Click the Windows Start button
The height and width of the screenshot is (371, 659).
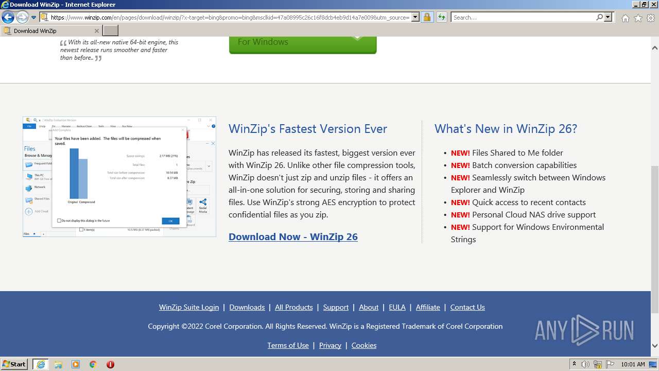14,364
